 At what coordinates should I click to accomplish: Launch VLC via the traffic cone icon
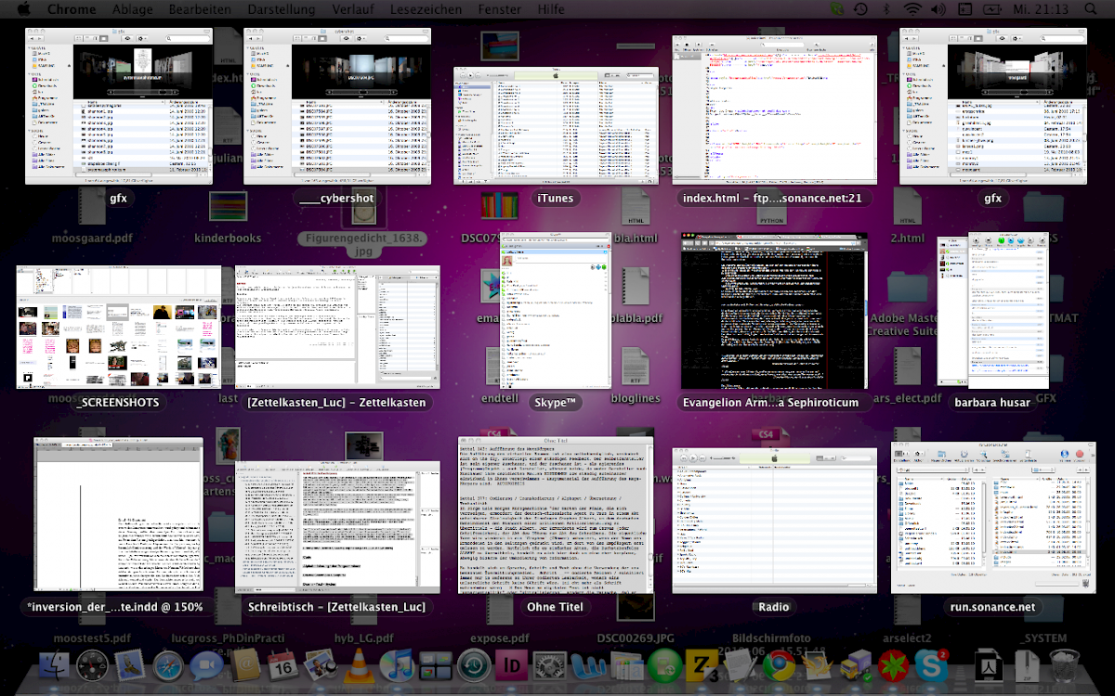point(357,664)
